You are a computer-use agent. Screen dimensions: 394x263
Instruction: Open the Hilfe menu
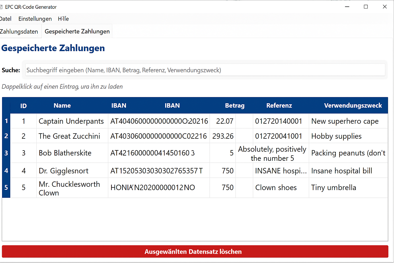pyautogui.click(x=63, y=19)
